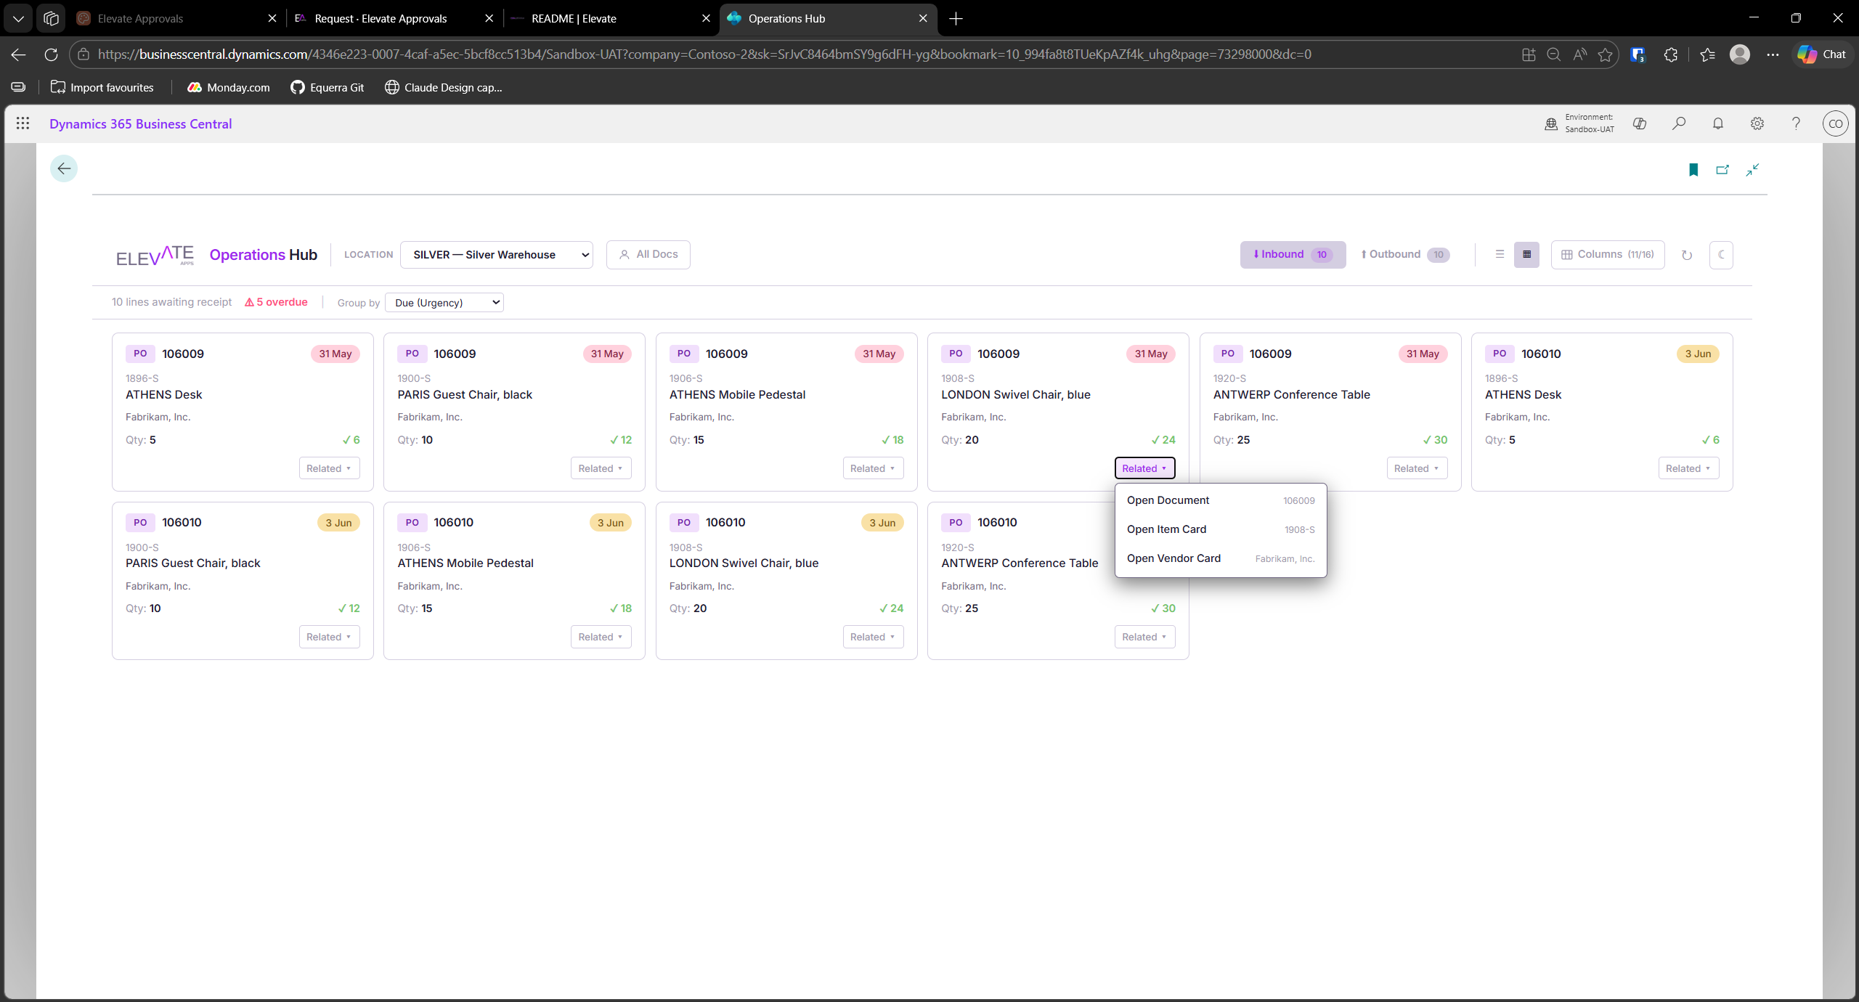Switch to Request - Elevate Approvals browser tab
Screen dimensions: 1859x1002
394,19
